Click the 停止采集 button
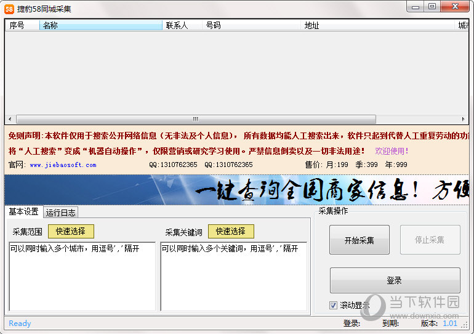 point(430,240)
